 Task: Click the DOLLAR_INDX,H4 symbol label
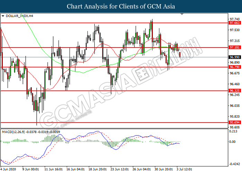[x=19, y=16]
